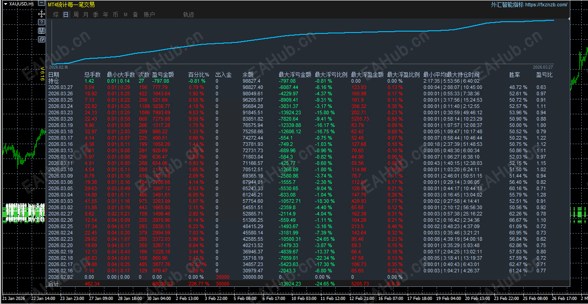588x304 pixels.
Task: Switch to the 账户 account tab
Action: point(149,14)
